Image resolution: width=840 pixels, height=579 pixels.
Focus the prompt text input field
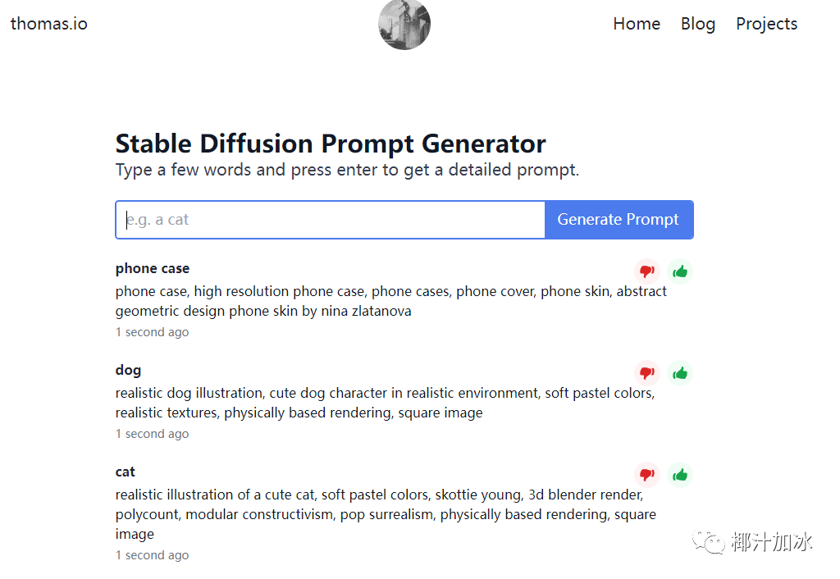point(331,220)
